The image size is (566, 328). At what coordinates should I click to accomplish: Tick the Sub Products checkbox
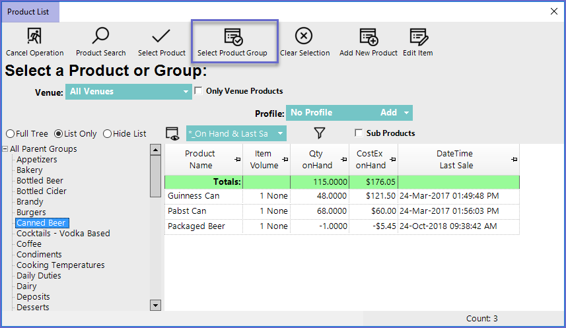point(359,133)
